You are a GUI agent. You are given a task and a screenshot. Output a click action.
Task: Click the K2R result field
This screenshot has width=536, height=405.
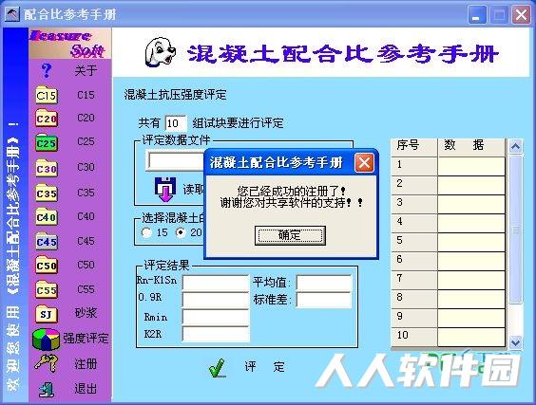click(216, 334)
